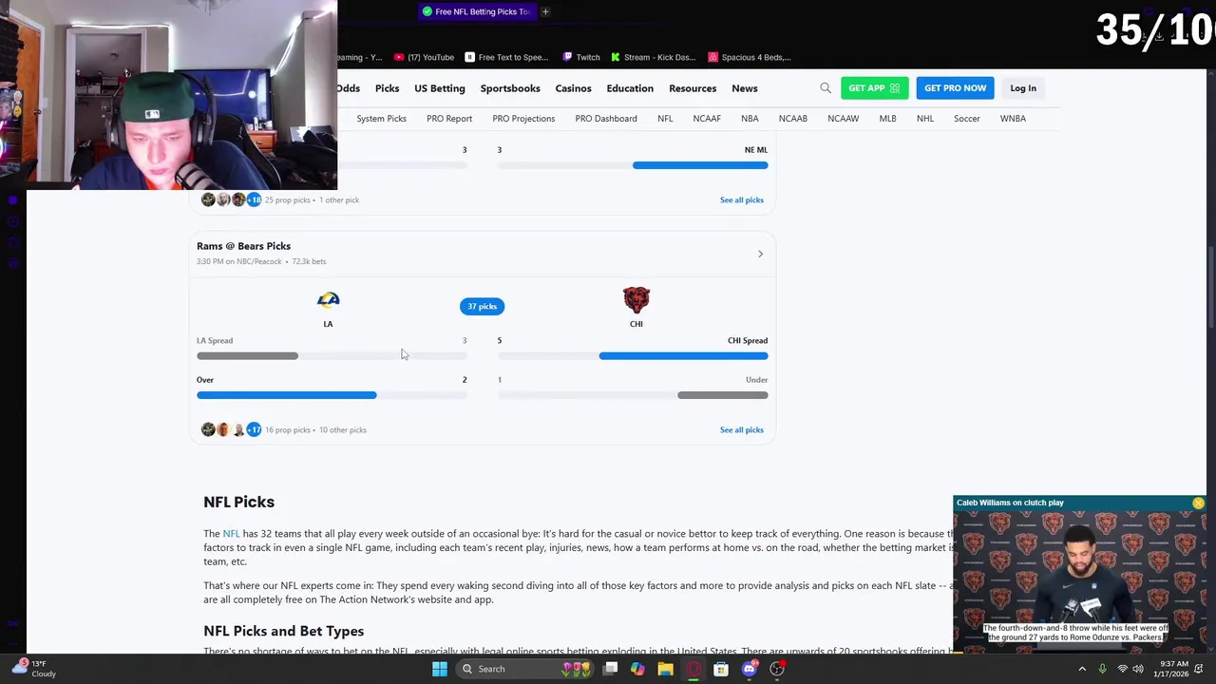Open the Picks menu
This screenshot has height=684, width=1216.
coord(387,88)
